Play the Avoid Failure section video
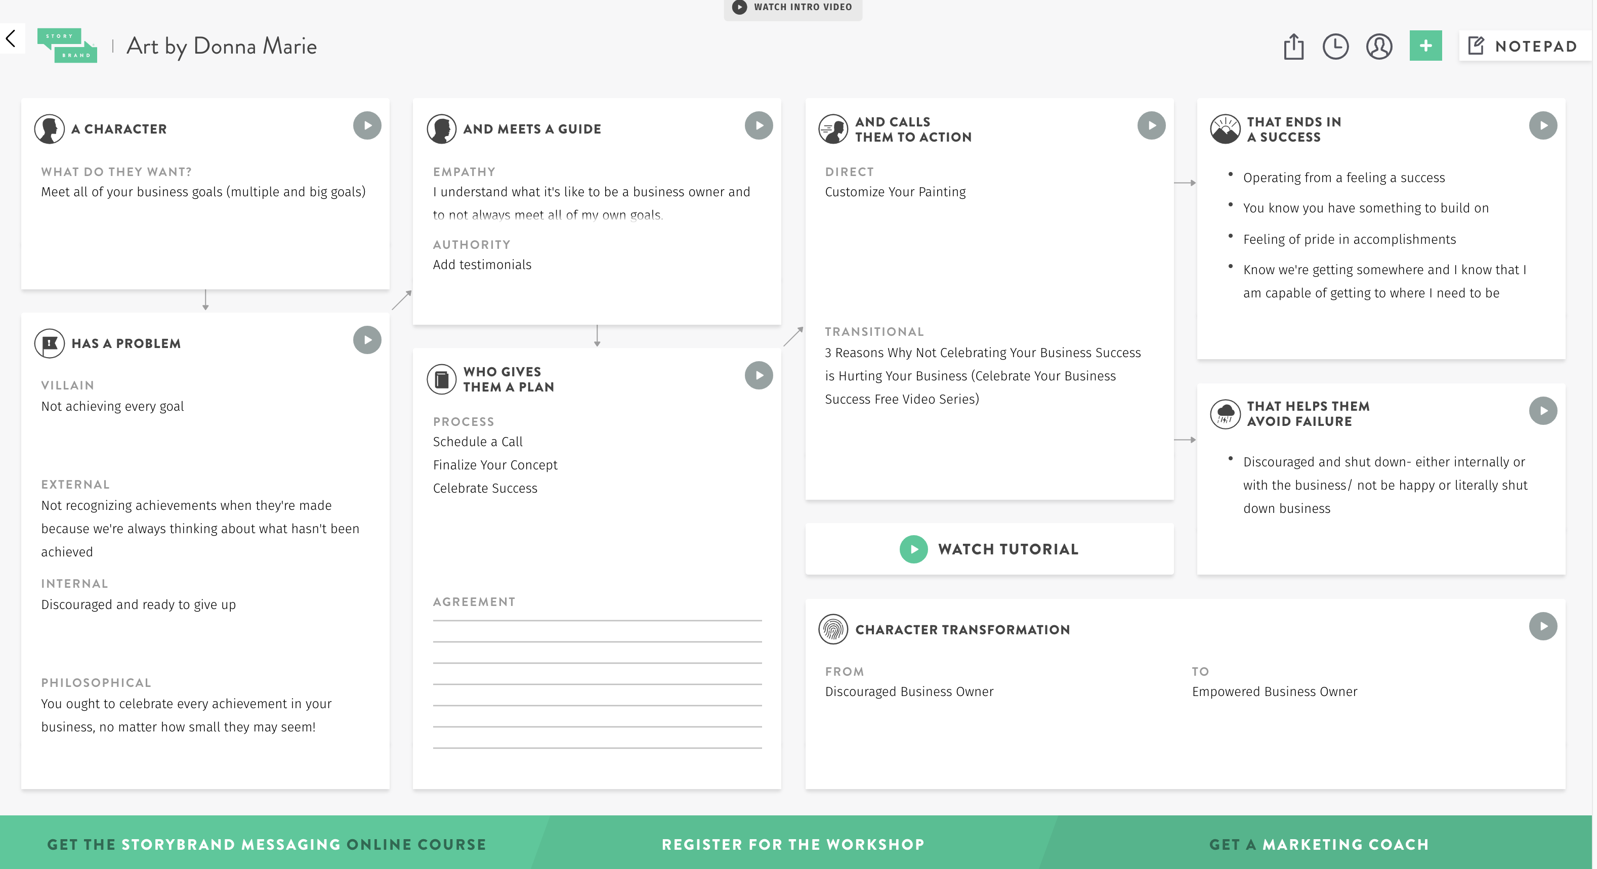 point(1543,410)
